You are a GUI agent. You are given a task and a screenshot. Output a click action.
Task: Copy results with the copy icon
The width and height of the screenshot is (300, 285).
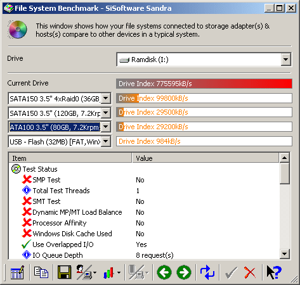[41, 272]
